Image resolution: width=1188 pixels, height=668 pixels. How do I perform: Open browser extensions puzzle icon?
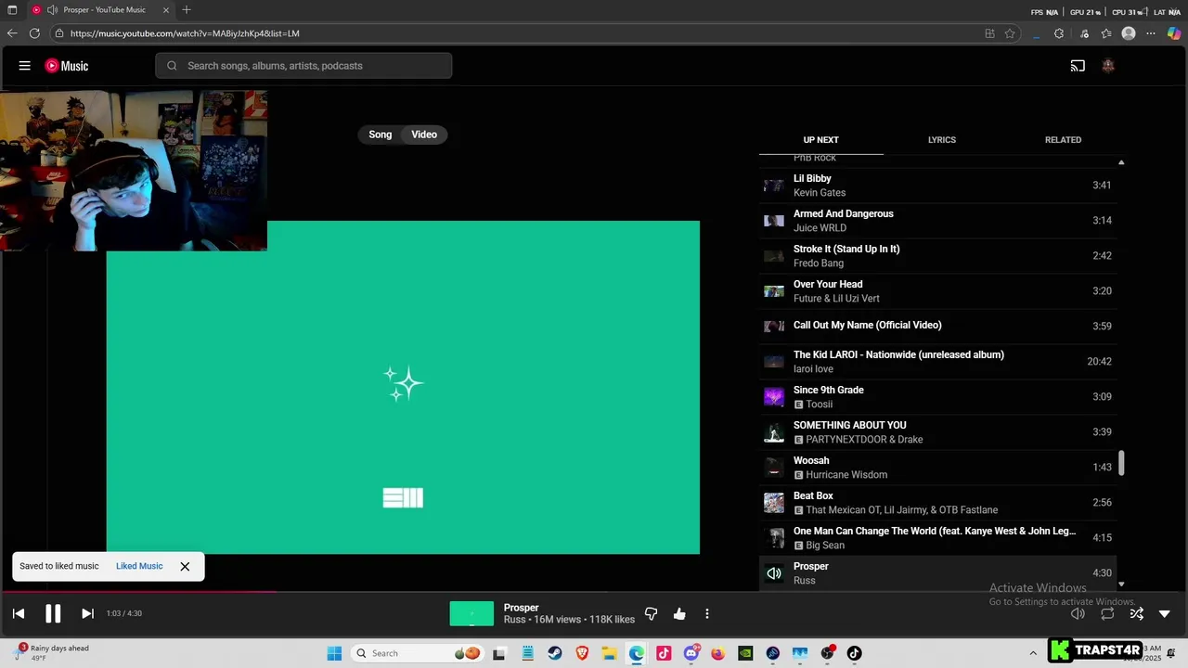click(x=1059, y=33)
